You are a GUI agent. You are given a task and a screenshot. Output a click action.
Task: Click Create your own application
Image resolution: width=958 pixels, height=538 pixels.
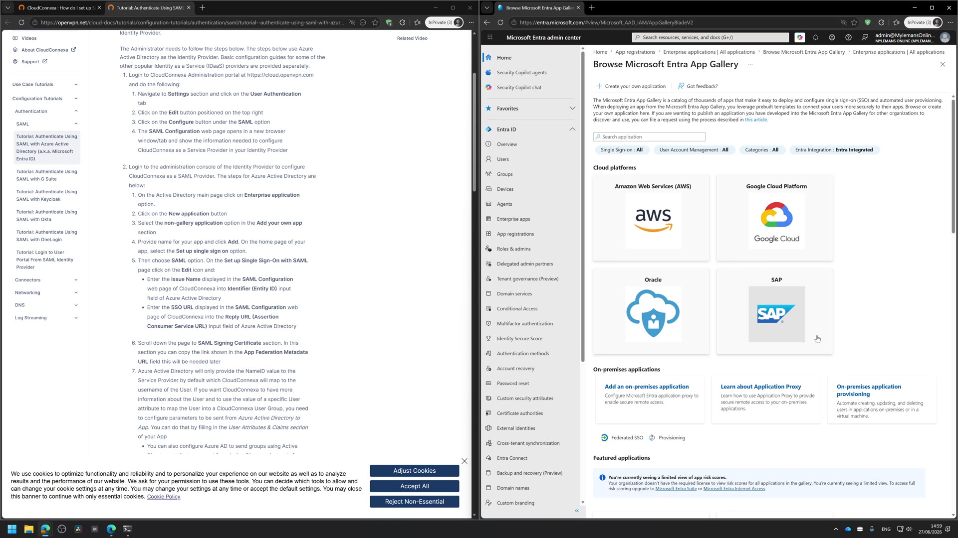pos(631,86)
